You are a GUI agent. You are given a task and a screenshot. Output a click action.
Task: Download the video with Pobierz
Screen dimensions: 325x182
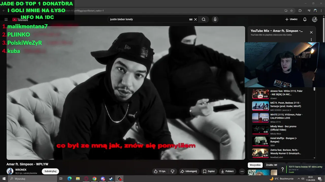[227, 171]
